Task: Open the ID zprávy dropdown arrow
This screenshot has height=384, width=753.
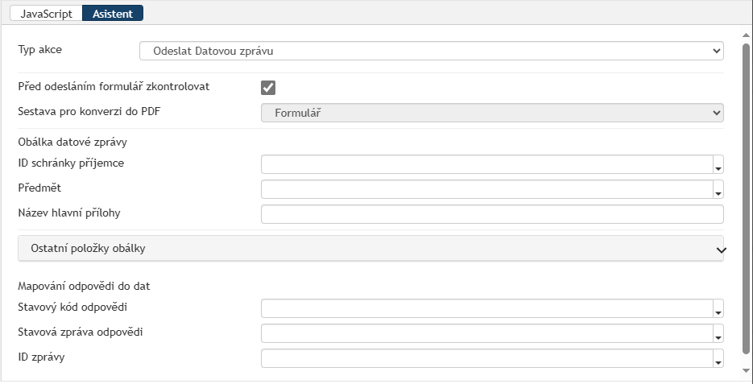Action: point(718,358)
